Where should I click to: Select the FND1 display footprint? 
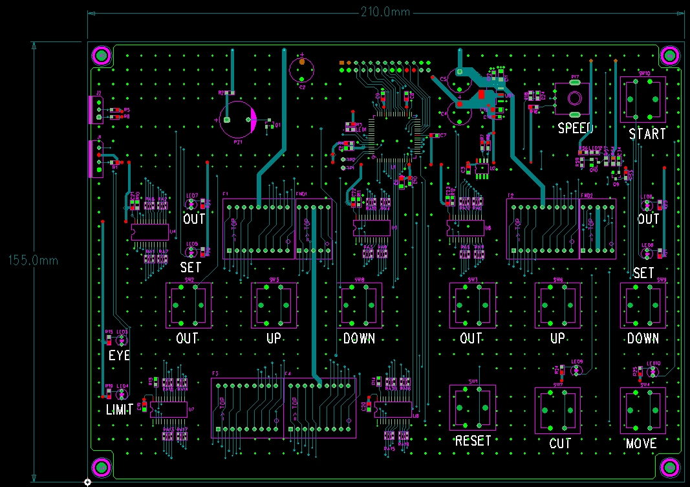(x=314, y=229)
